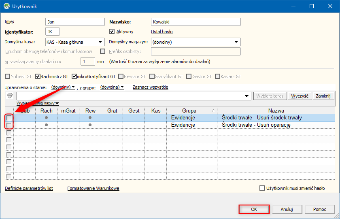Click Rew dot for Usuń operację

90,125
